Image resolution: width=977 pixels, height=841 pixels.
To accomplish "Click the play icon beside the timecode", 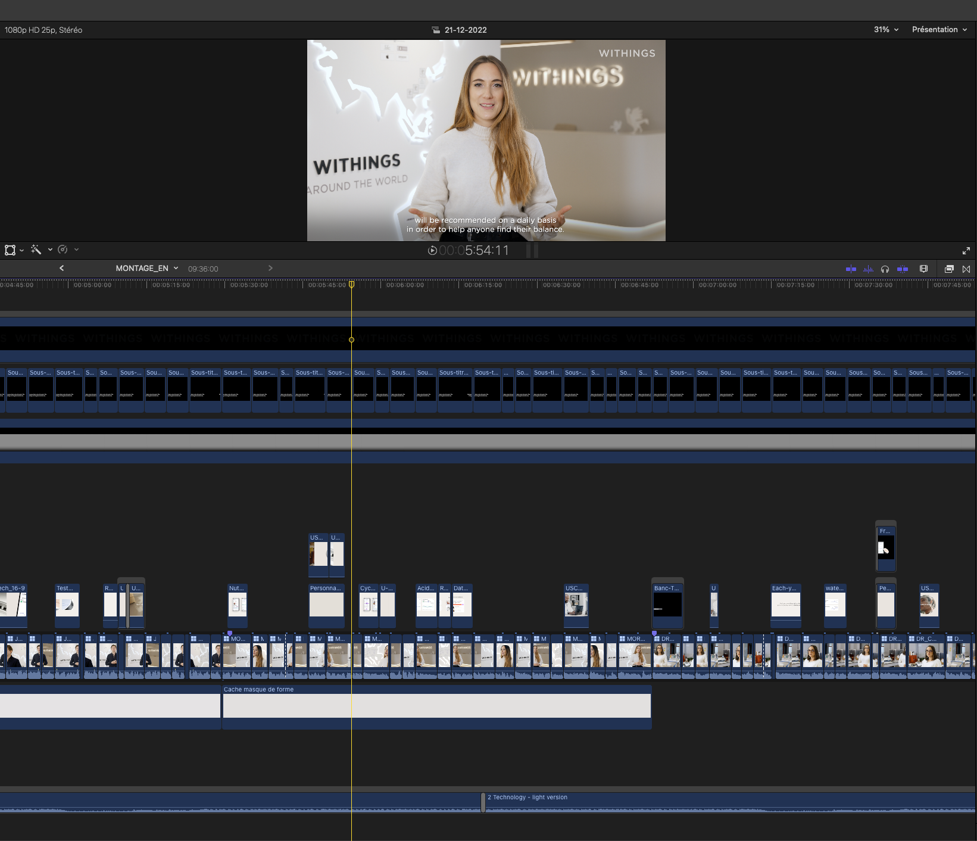I will pyautogui.click(x=432, y=251).
